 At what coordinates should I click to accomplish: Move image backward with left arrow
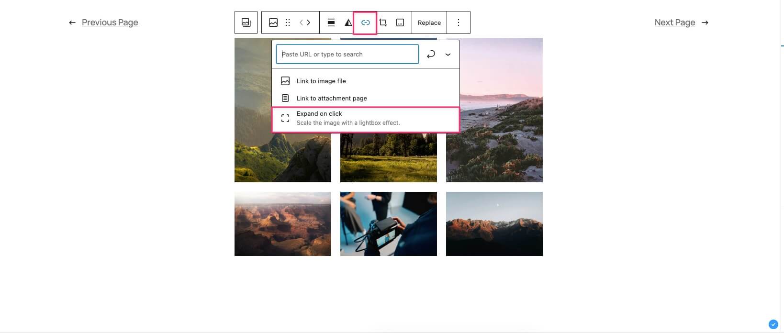(x=302, y=22)
